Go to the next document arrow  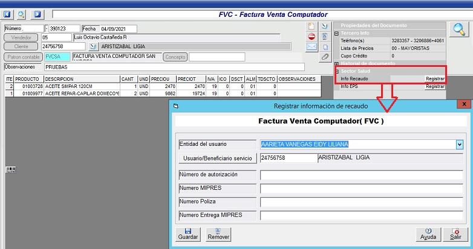(37, 14)
